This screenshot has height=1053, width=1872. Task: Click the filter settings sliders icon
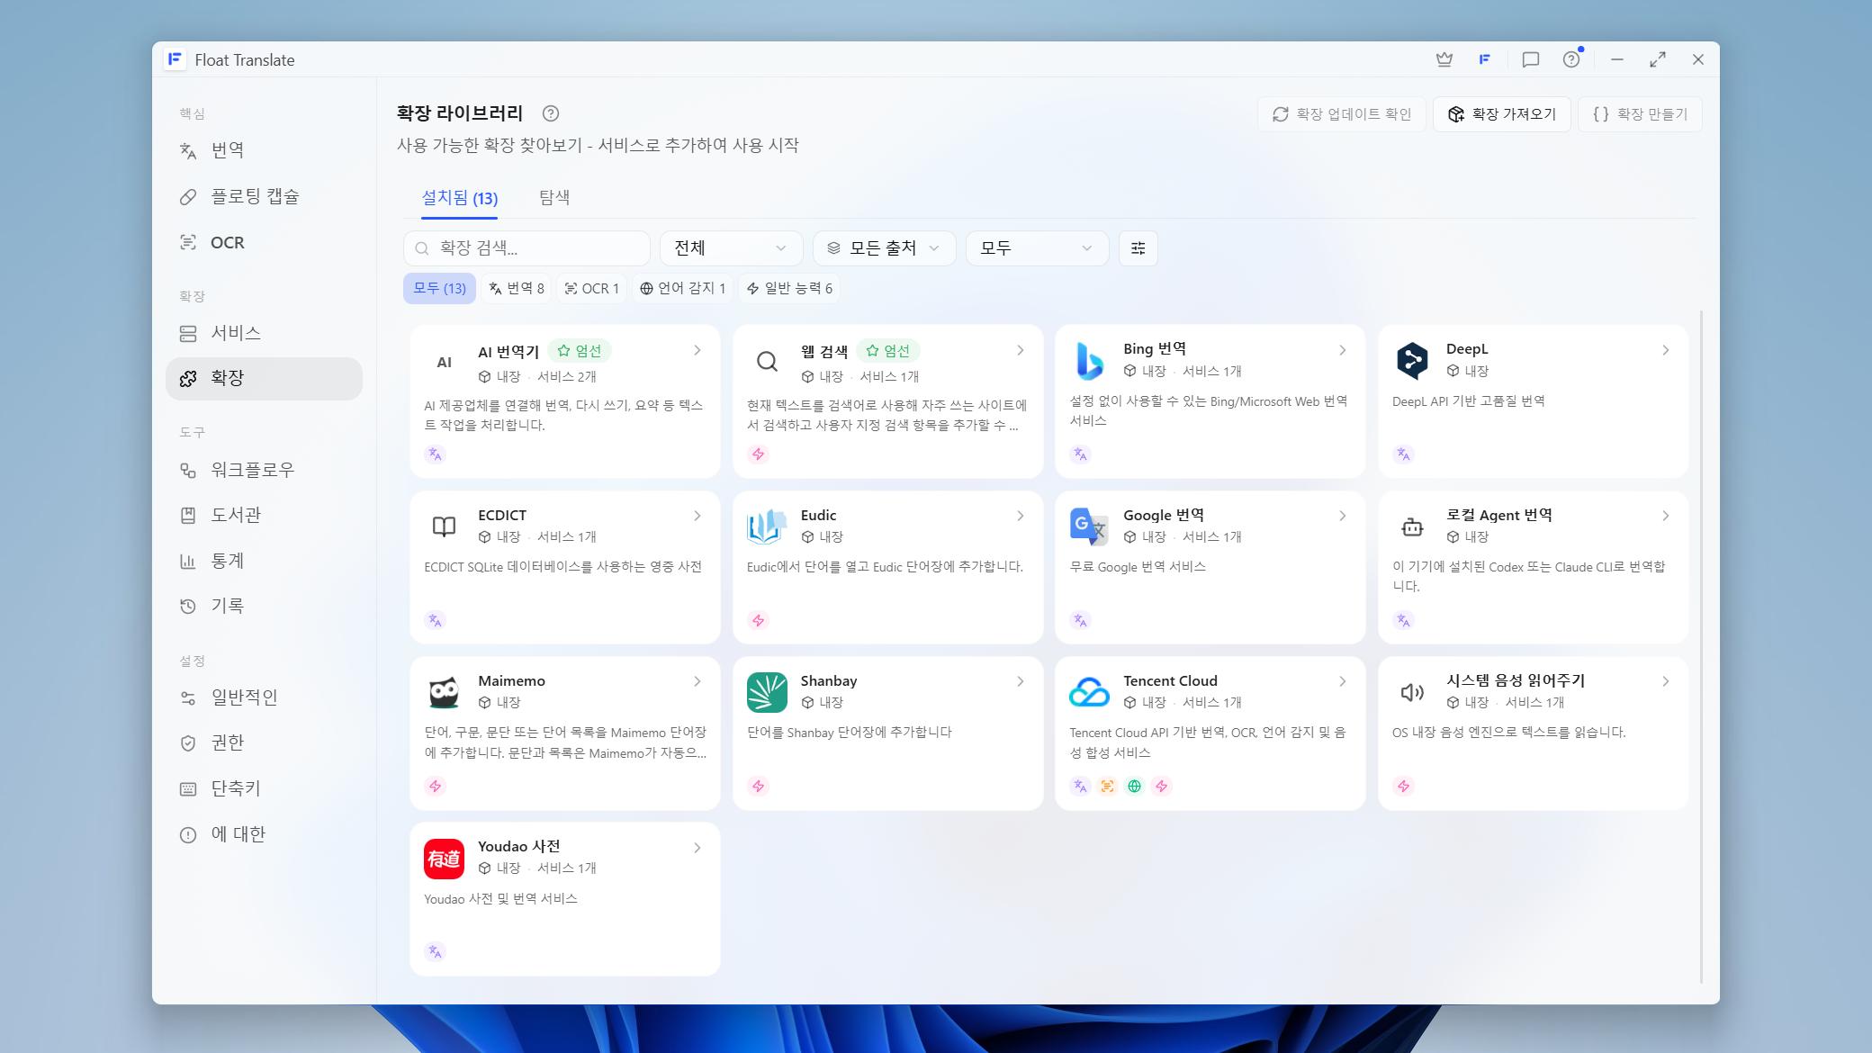coord(1138,248)
